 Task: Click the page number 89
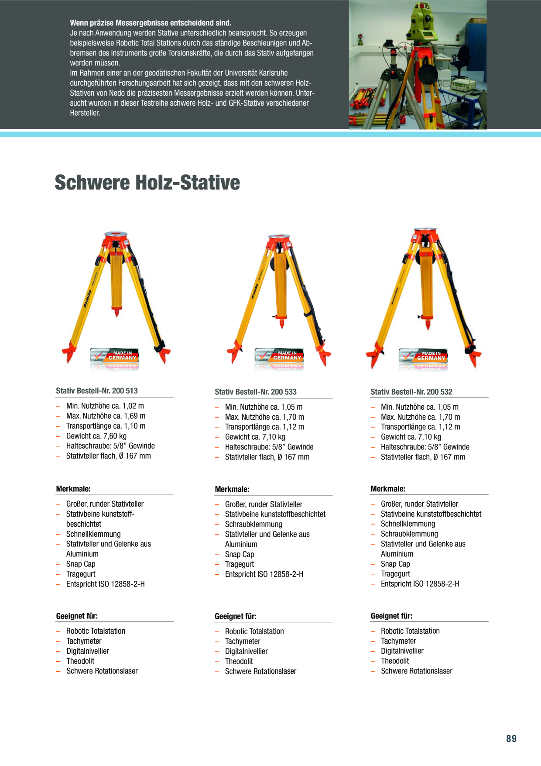pyautogui.click(x=511, y=739)
